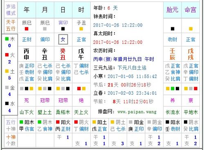Click the yellow square under 子丑

[81, 29]
